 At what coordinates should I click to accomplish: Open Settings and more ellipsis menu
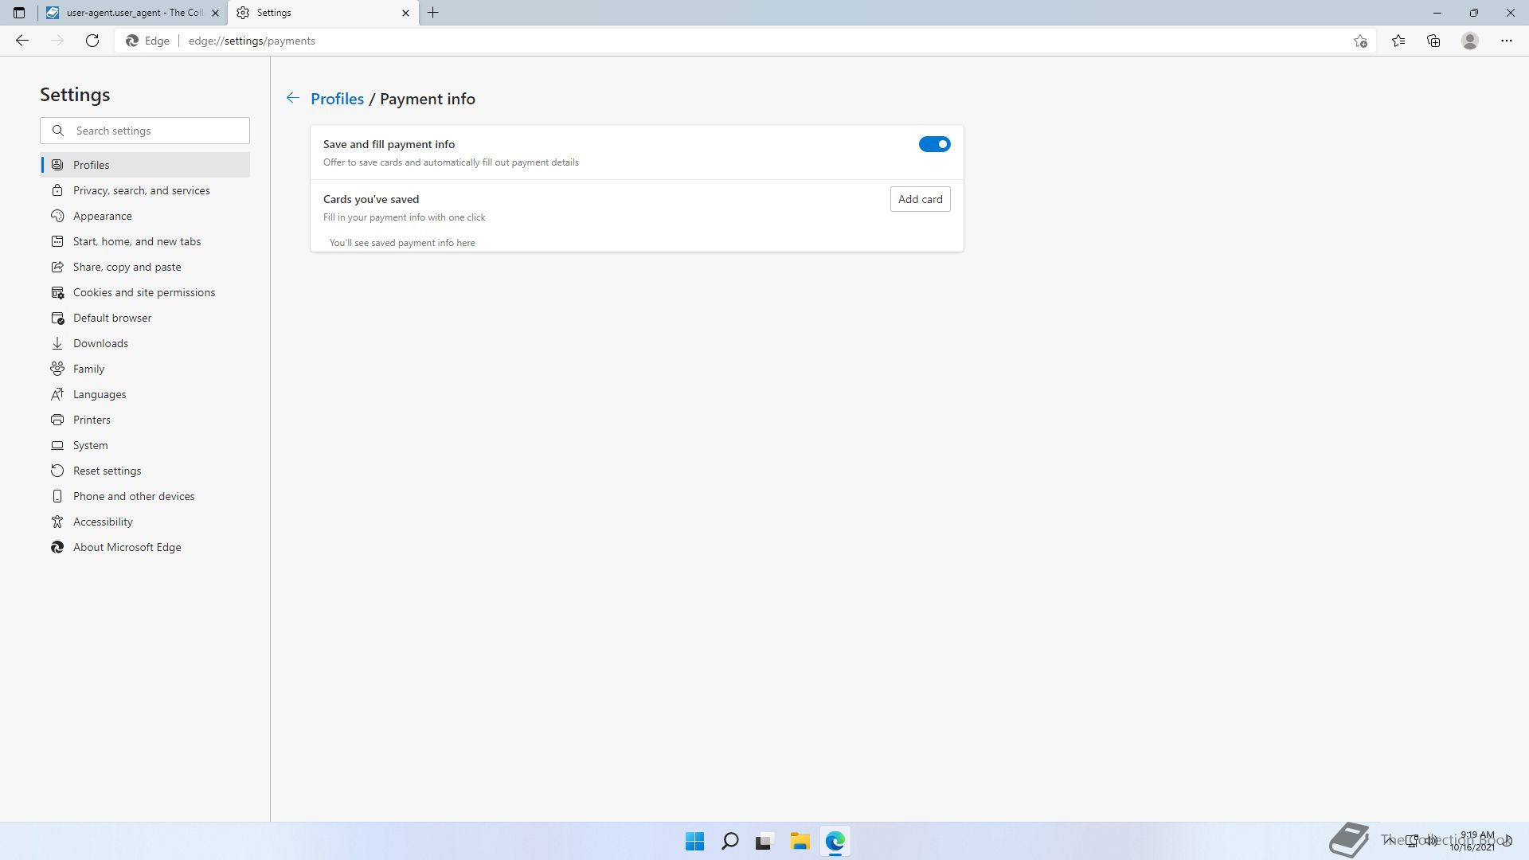pos(1506,41)
